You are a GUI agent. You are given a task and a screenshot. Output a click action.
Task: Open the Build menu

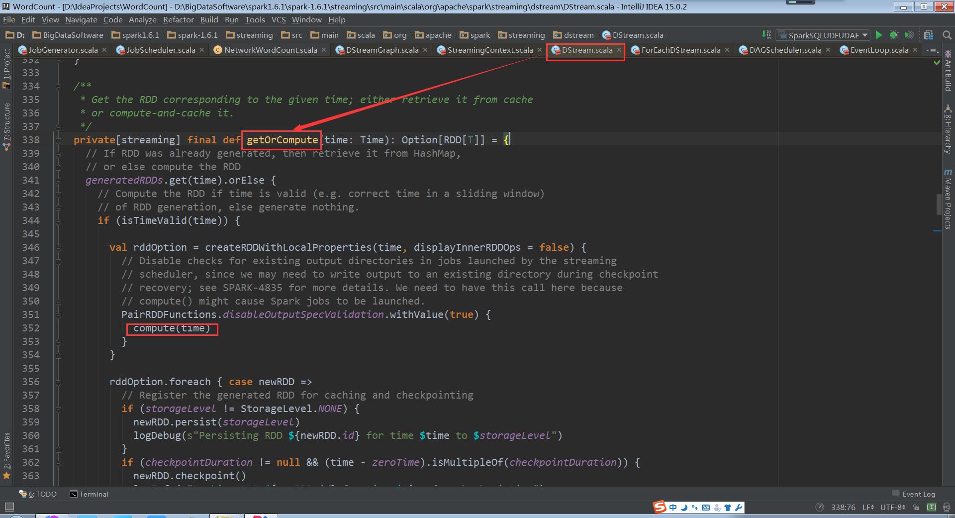pos(209,19)
